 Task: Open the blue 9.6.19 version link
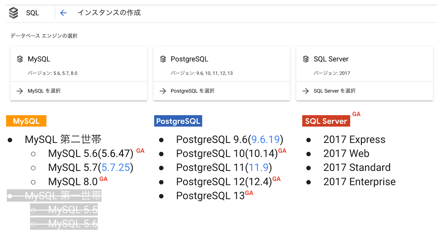[265, 139]
